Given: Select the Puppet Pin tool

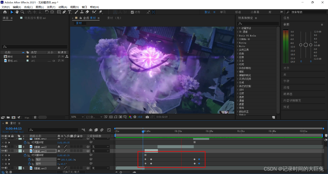Looking at the screenshot, I should [100, 12].
